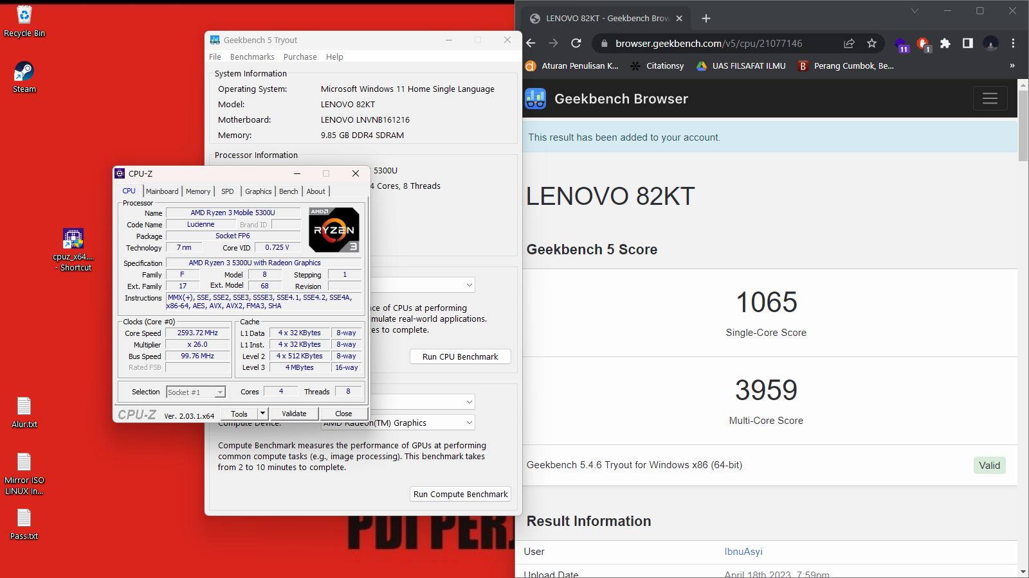Click the purple extension icon with badge 11
Screen dimensions: 1029x578
pos(900,44)
